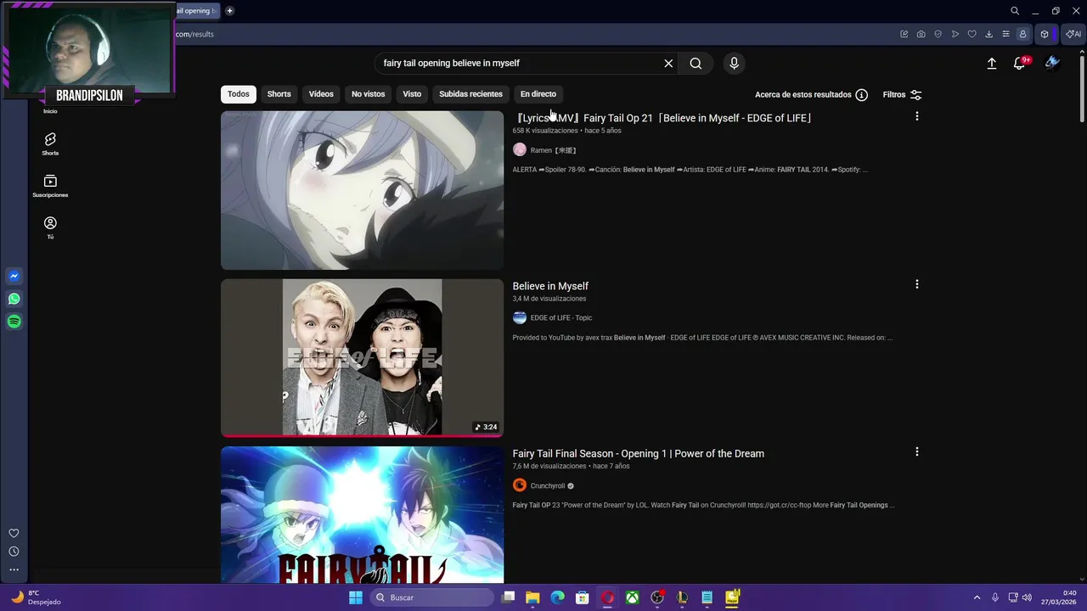
Task: Select the En directo filter chip
Action: [538, 94]
